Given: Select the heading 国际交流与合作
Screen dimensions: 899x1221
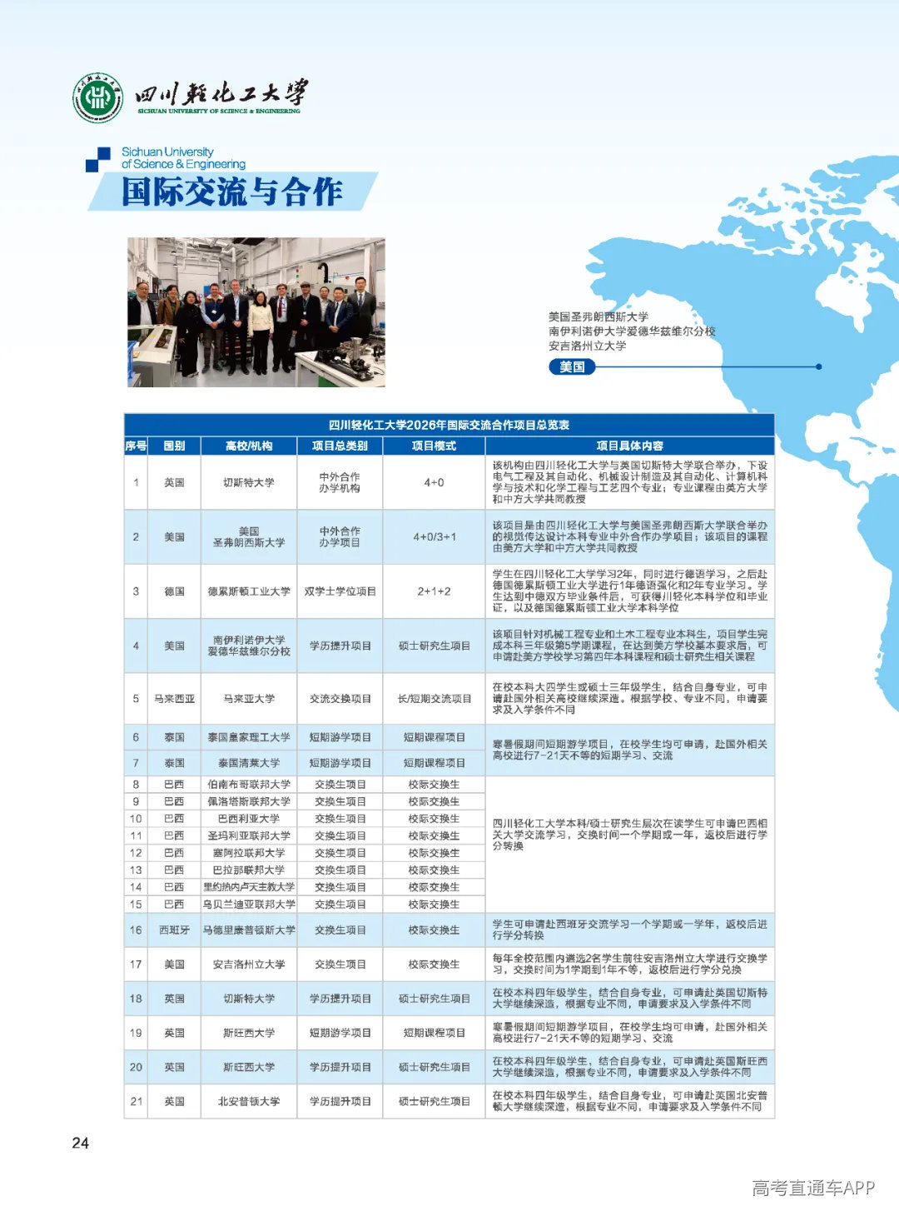Looking at the screenshot, I should 231,192.
